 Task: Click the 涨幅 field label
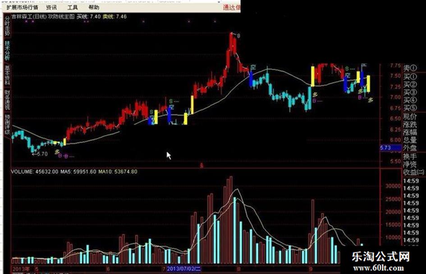coord(410,132)
